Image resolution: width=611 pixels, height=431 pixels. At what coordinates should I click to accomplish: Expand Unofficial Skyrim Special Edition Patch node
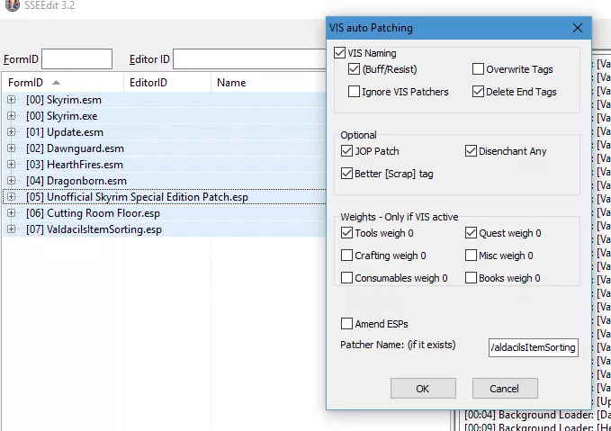click(11, 197)
